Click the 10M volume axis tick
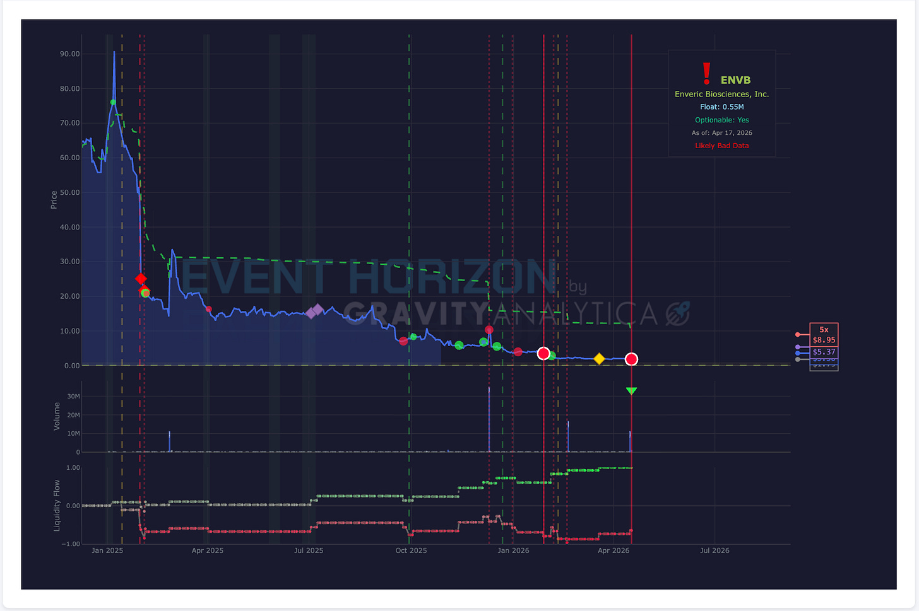919x611 pixels. coord(74,434)
